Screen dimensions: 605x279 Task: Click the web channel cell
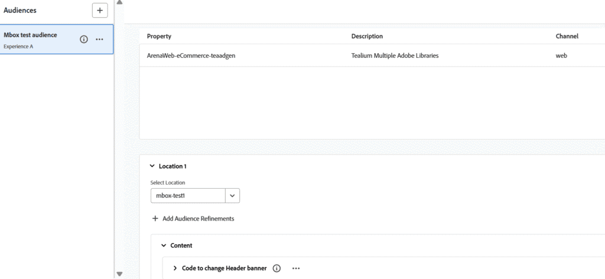tap(561, 56)
